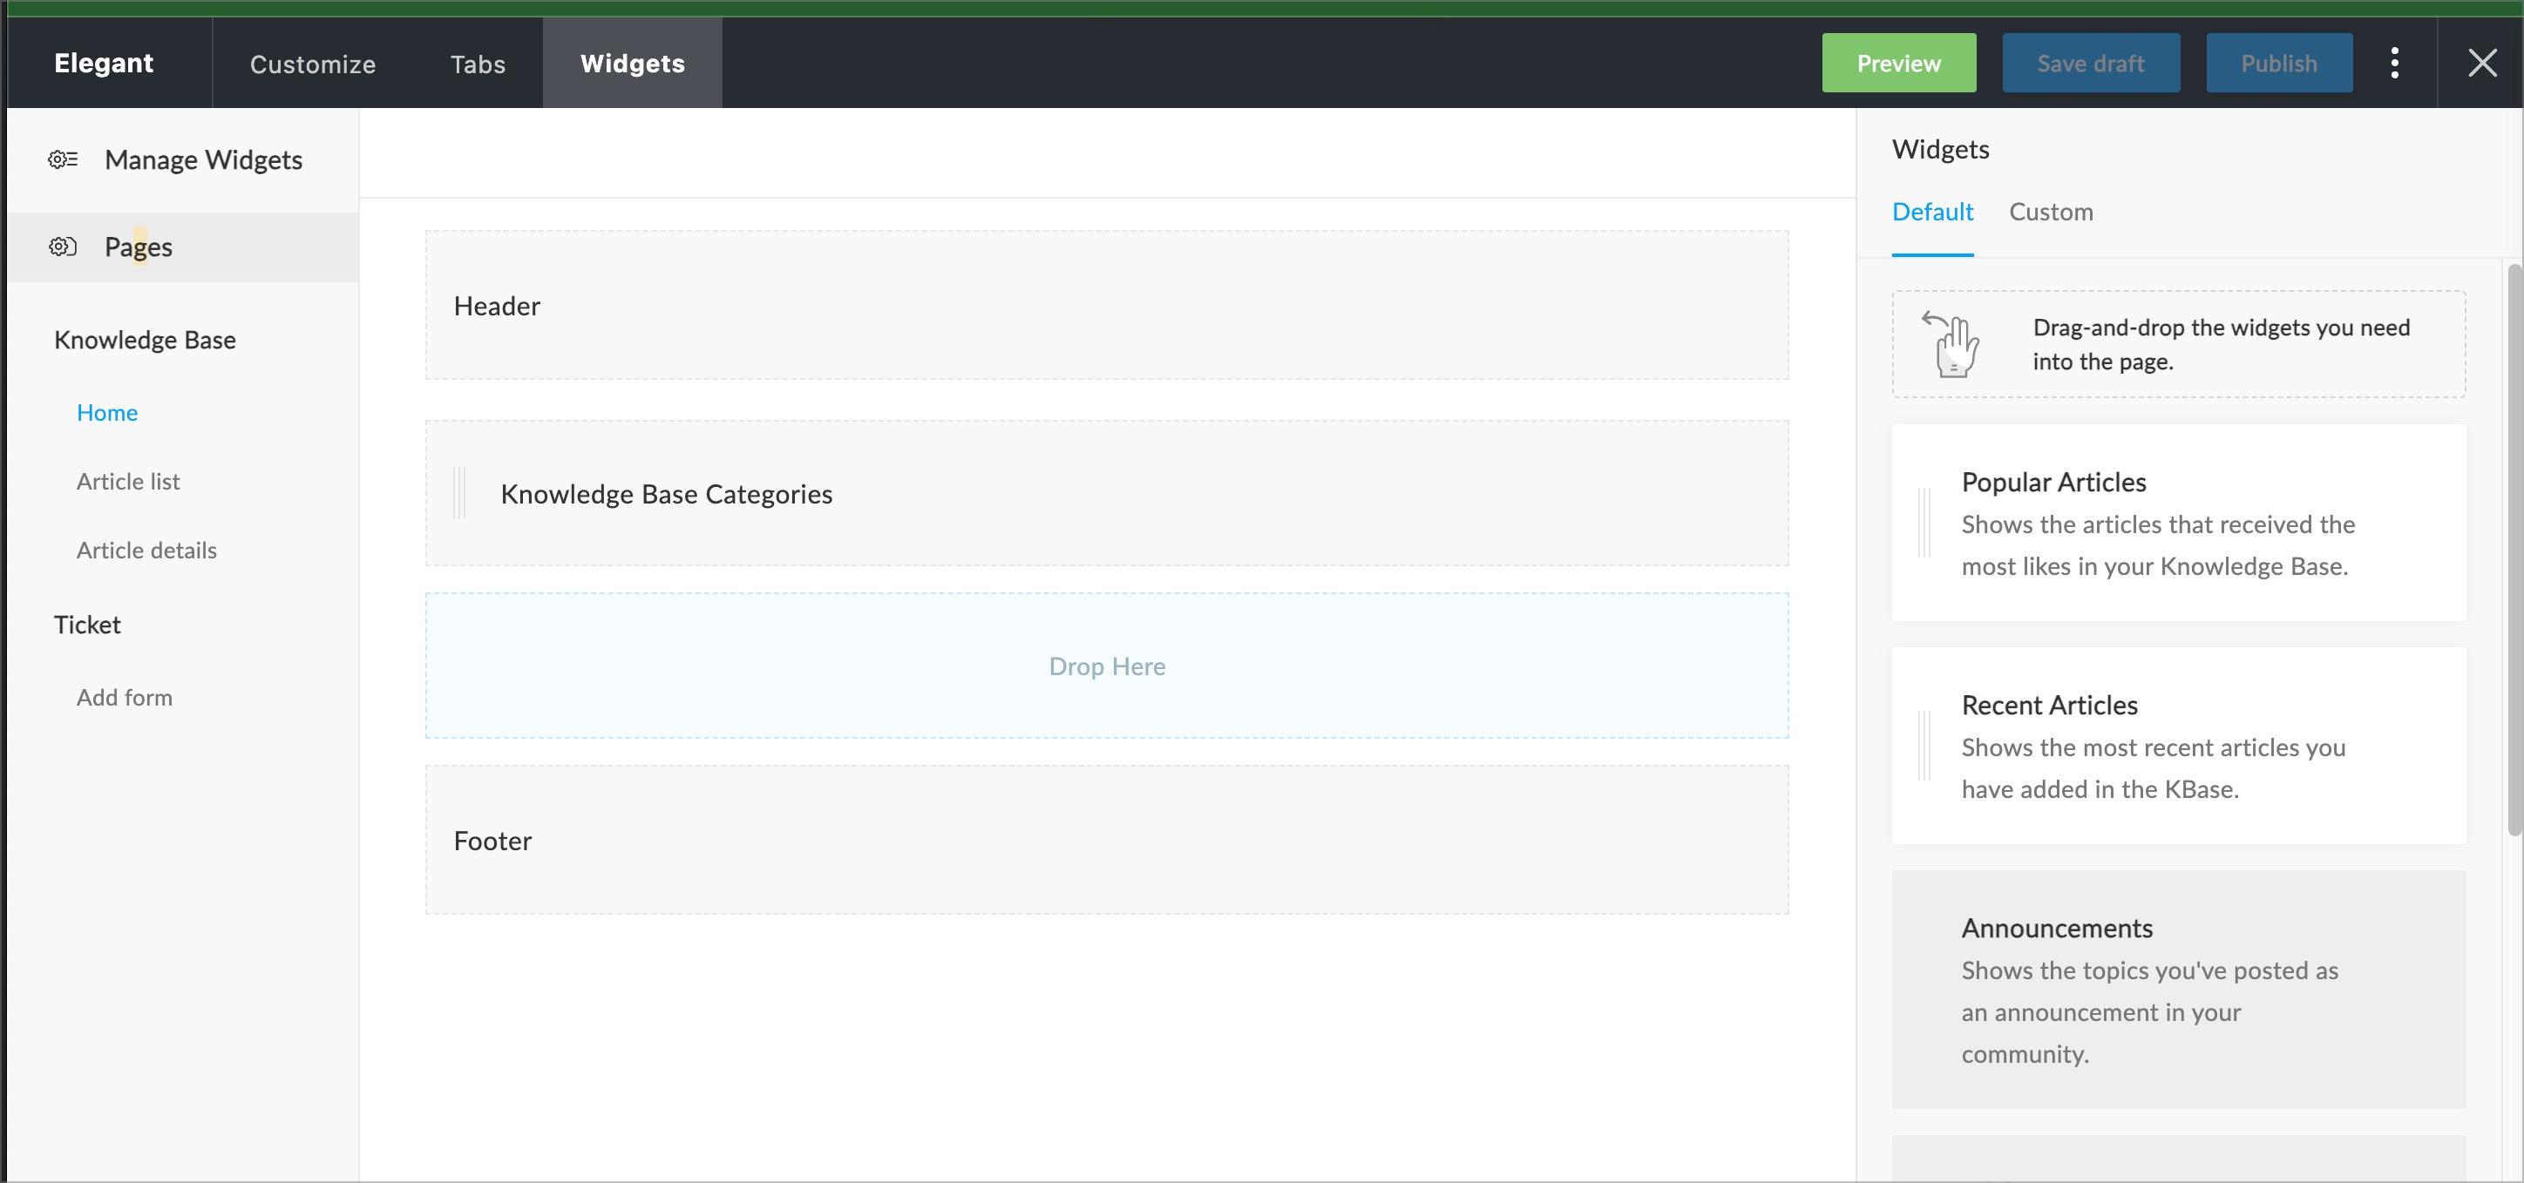Click the green Preview button
This screenshot has height=1183, width=2524.
(x=1898, y=64)
